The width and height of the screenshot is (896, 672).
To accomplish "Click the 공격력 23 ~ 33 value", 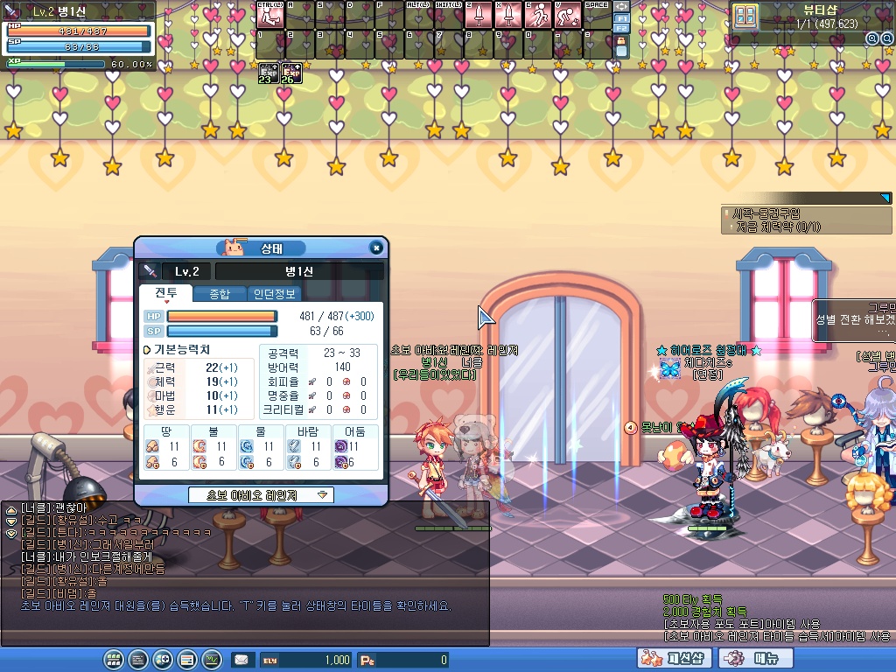I will point(342,353).
